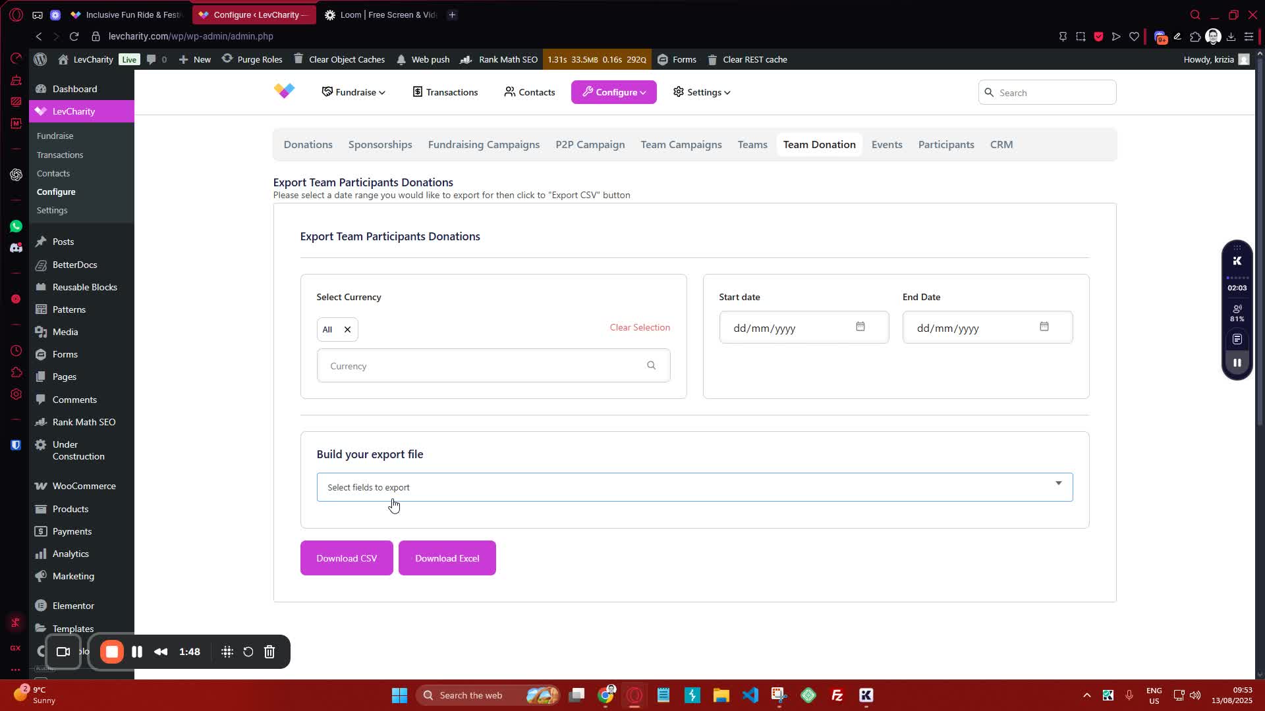The height and width of the screenshot is (711, 1265).
Task: Open VS Code from Windows taskbar
Action: 750,695
